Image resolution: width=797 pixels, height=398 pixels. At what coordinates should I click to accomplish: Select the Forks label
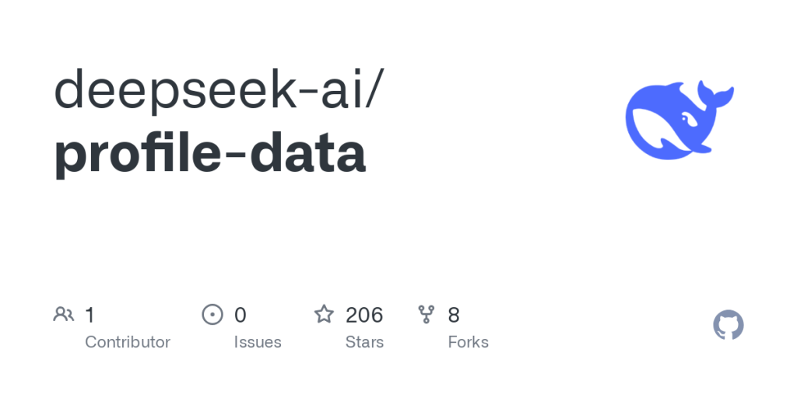469,342
